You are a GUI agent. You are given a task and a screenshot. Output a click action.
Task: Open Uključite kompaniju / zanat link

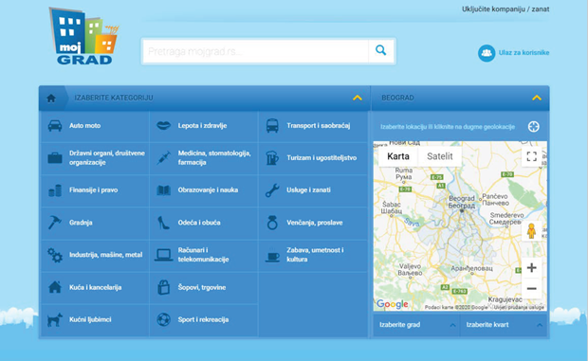coord(505,9)
